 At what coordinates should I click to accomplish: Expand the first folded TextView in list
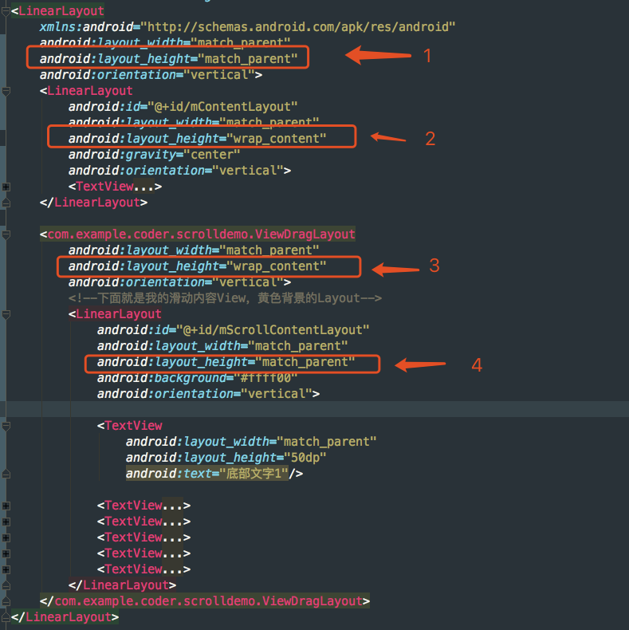(x=6, y=506)
